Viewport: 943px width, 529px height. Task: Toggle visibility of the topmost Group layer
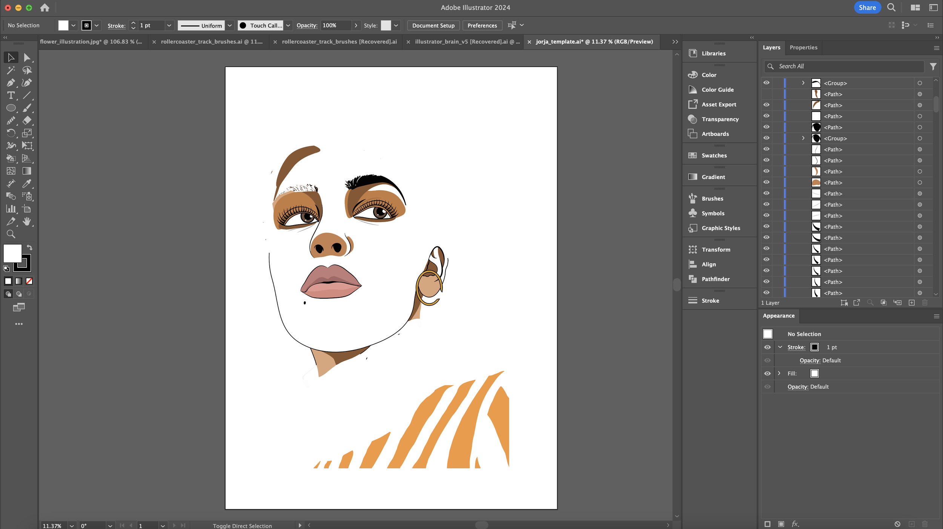pos(766,83)
